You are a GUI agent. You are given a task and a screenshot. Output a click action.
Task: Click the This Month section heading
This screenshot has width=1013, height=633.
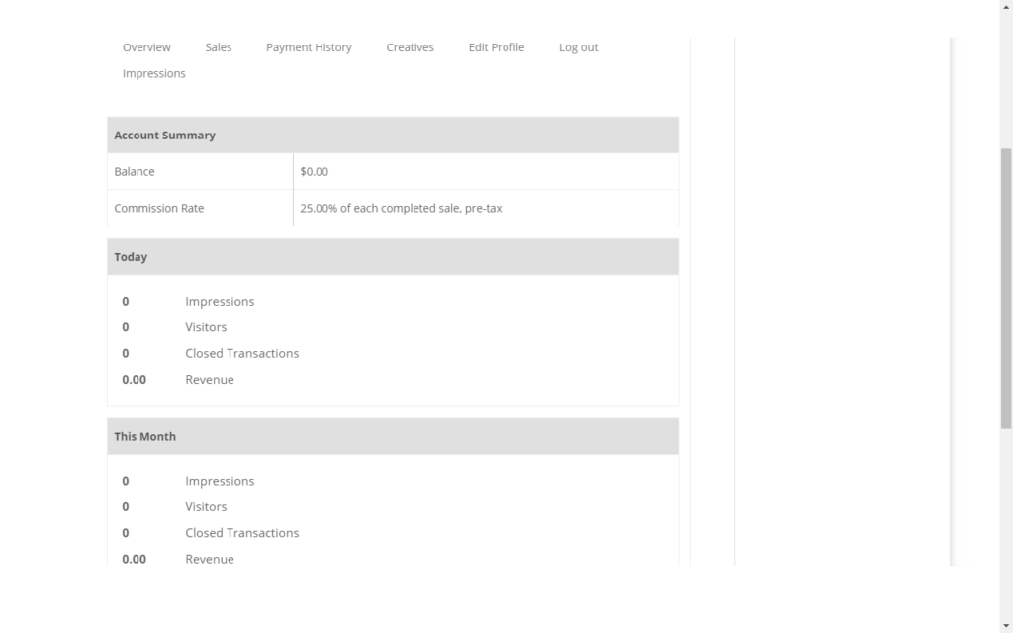[144, 436]
